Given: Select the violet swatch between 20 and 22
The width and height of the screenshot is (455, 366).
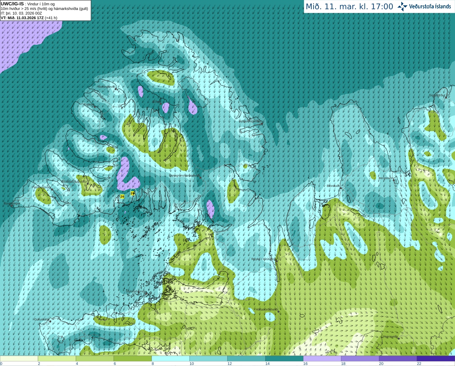Looking at the screenshot, I should click(398, 359).
